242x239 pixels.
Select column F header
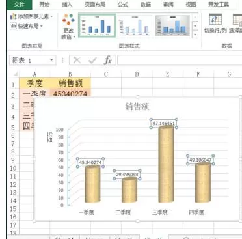pos(198,74)
